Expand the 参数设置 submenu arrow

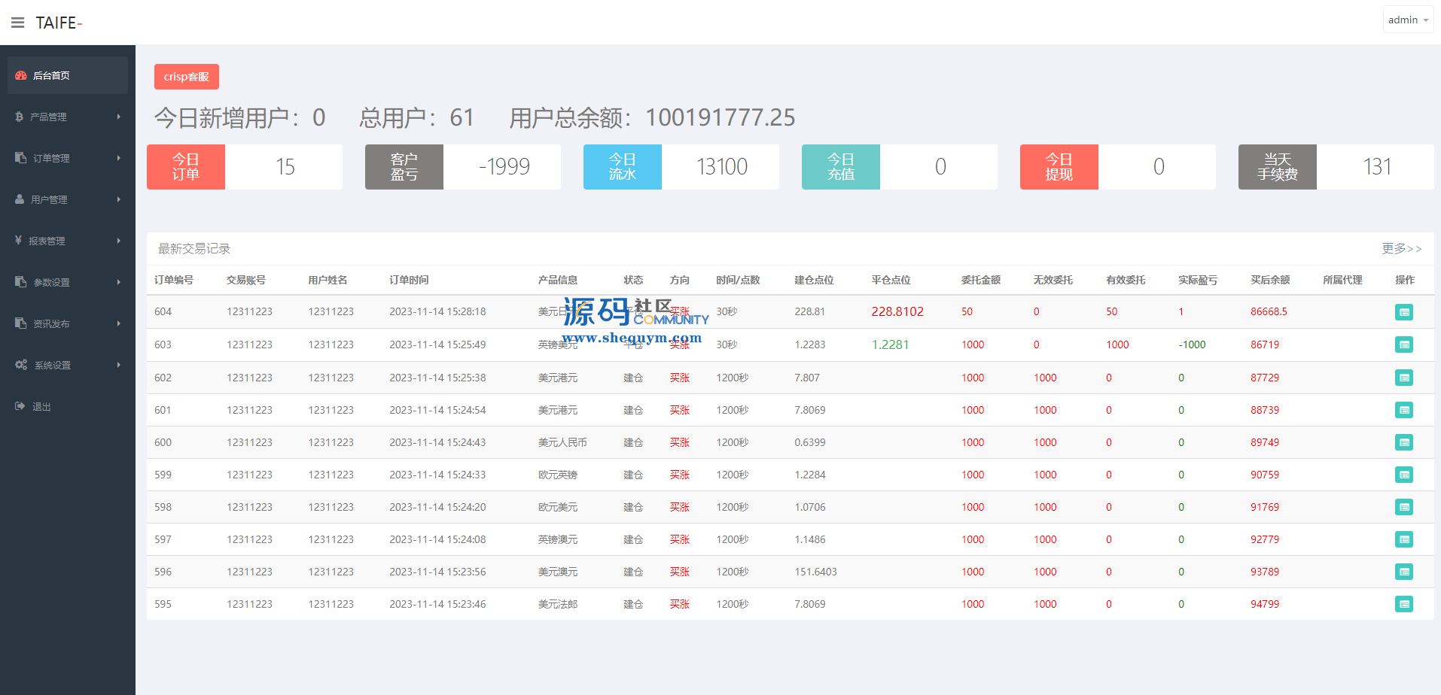(118, 282)
